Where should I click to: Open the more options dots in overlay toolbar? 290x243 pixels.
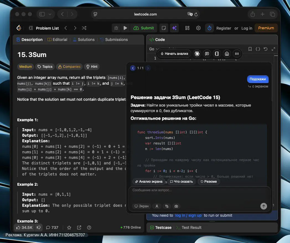[x=237, y=54]
